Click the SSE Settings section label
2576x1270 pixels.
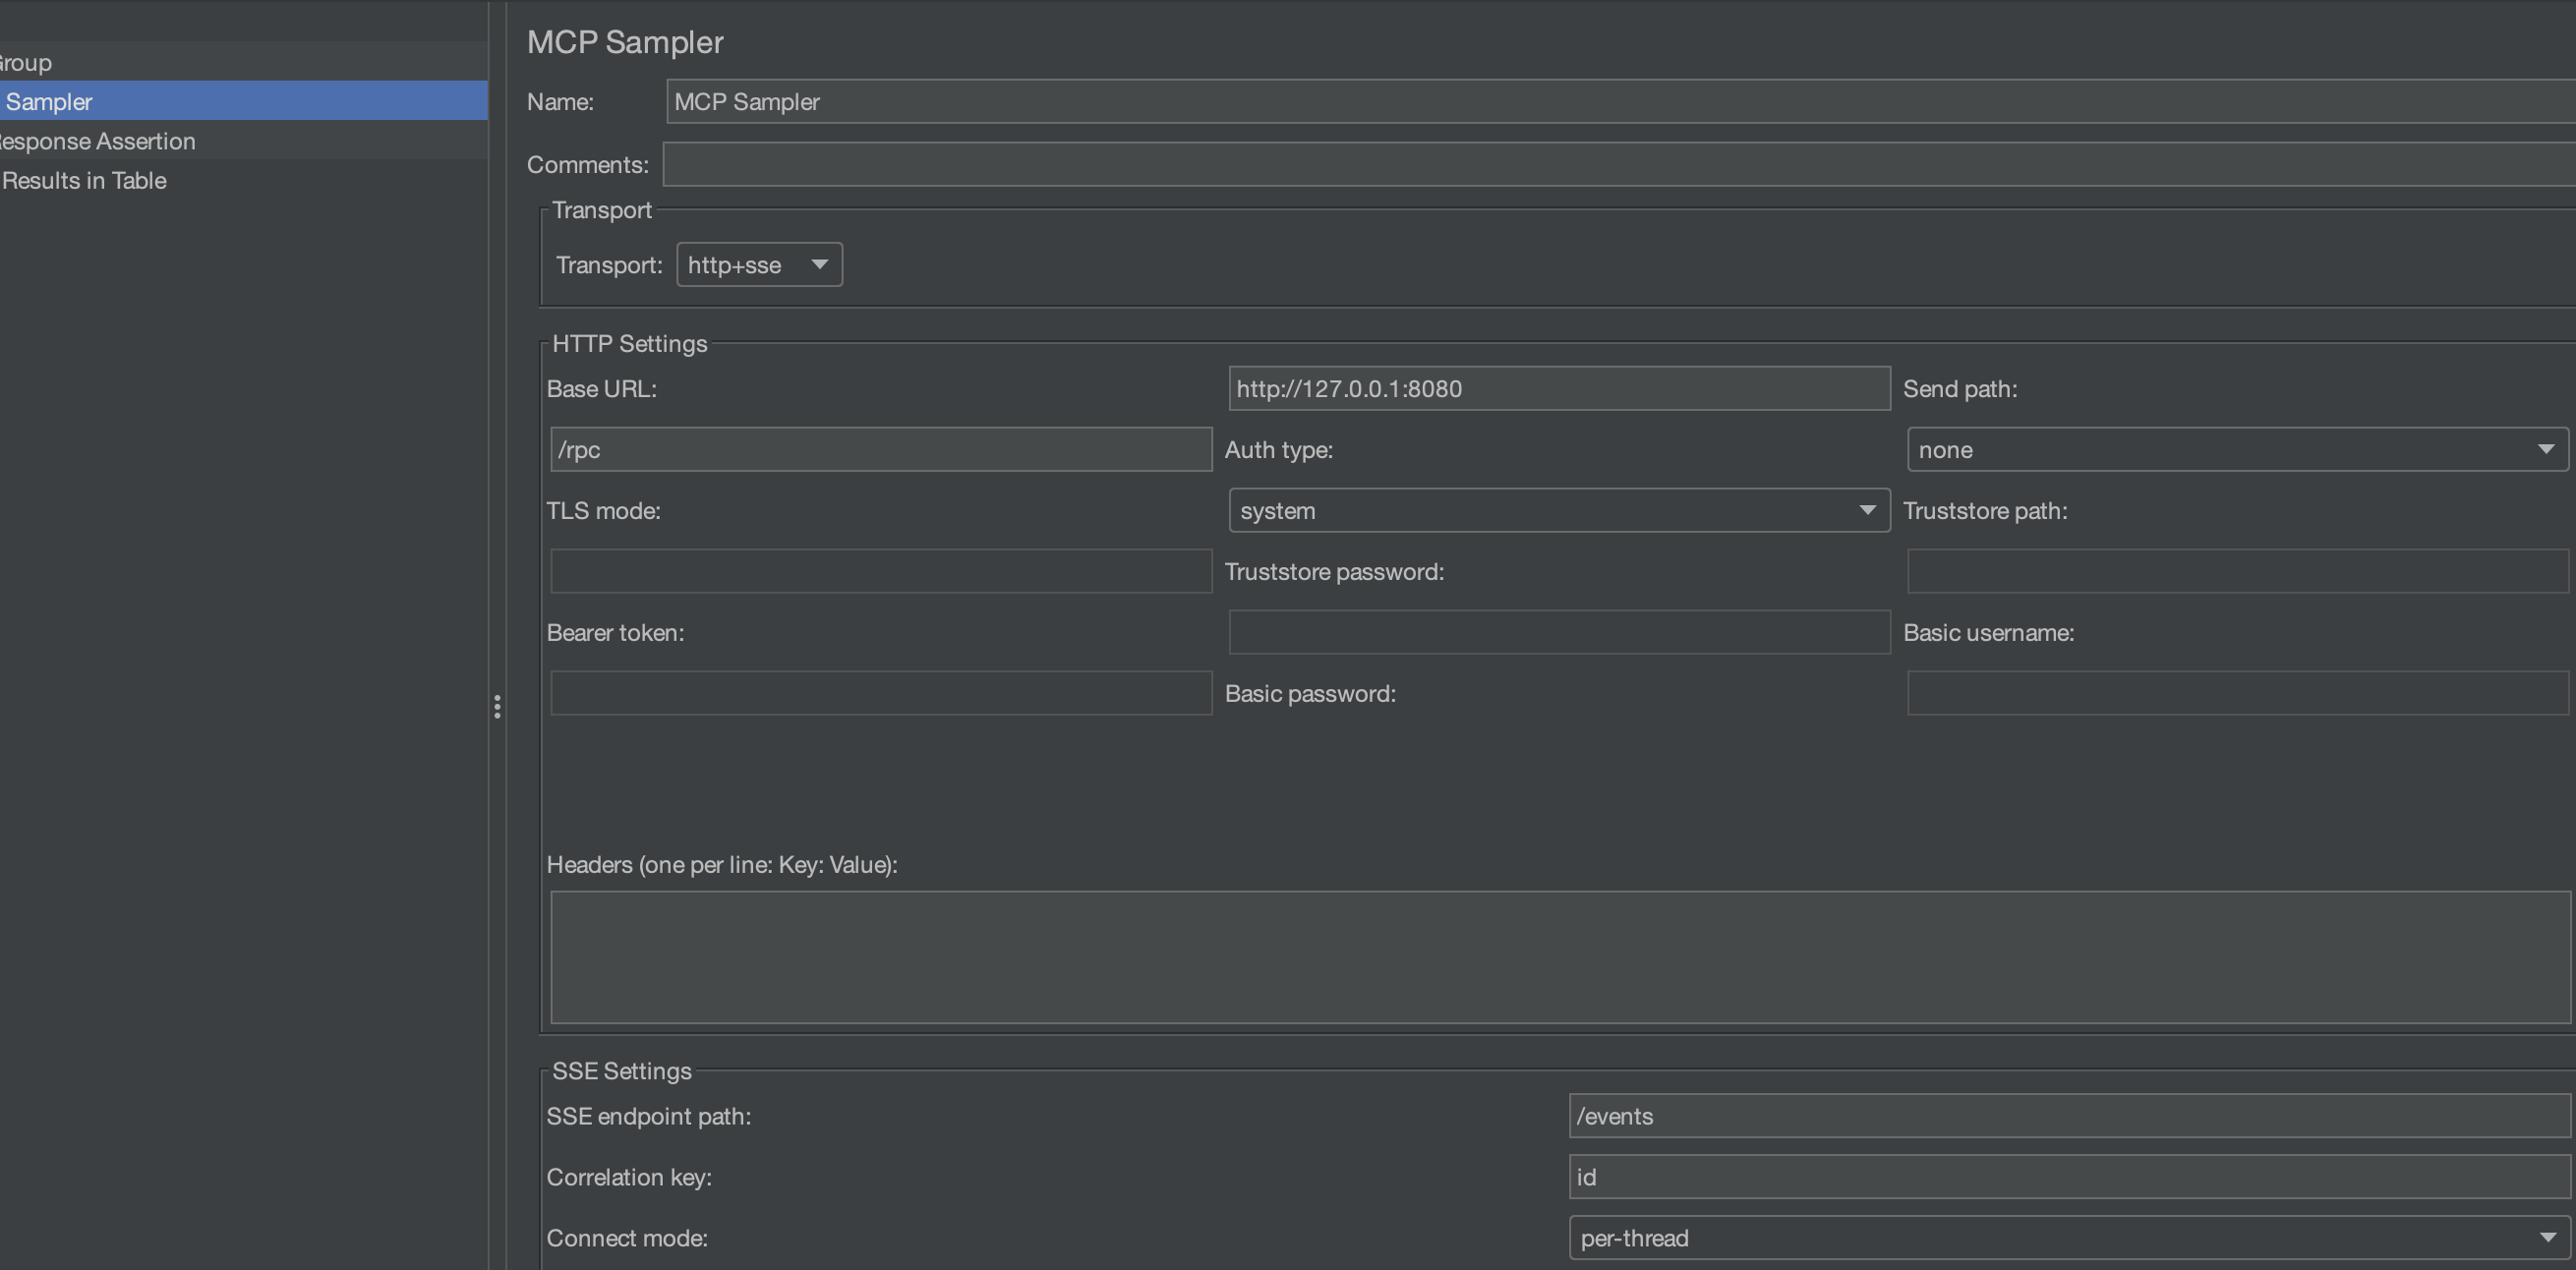622,1071
